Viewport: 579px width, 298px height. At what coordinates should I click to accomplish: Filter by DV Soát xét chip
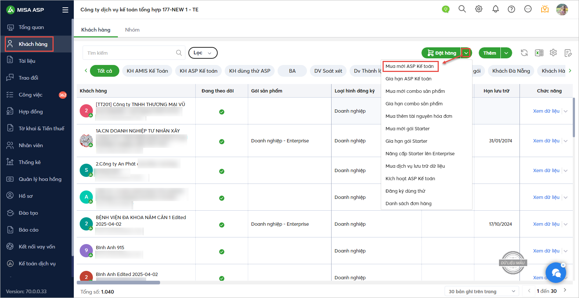328,71
